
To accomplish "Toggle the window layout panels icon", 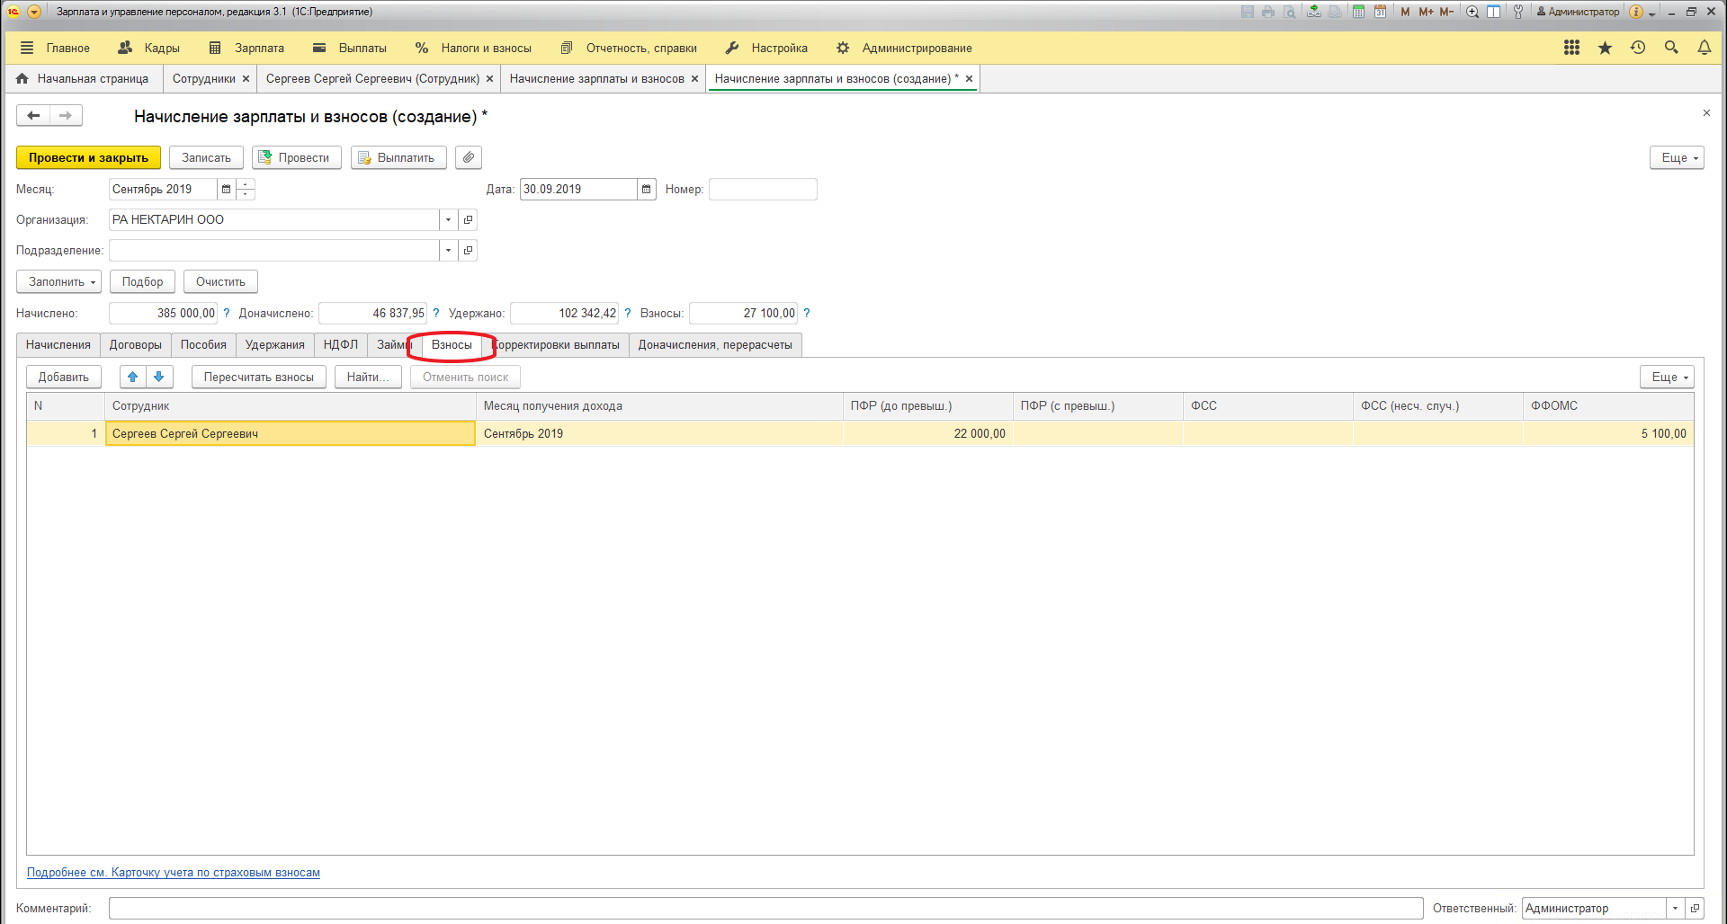I will tap(1494, 12).
